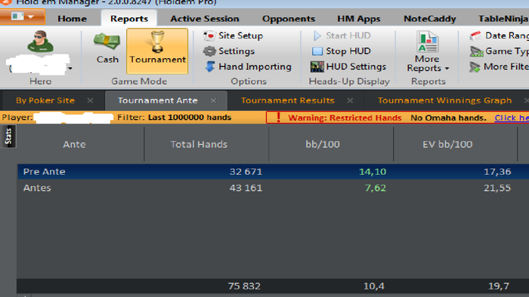529x297 pixels.
Task: Click the 21,55 EV bb/100 value
Action: (497, 188)
